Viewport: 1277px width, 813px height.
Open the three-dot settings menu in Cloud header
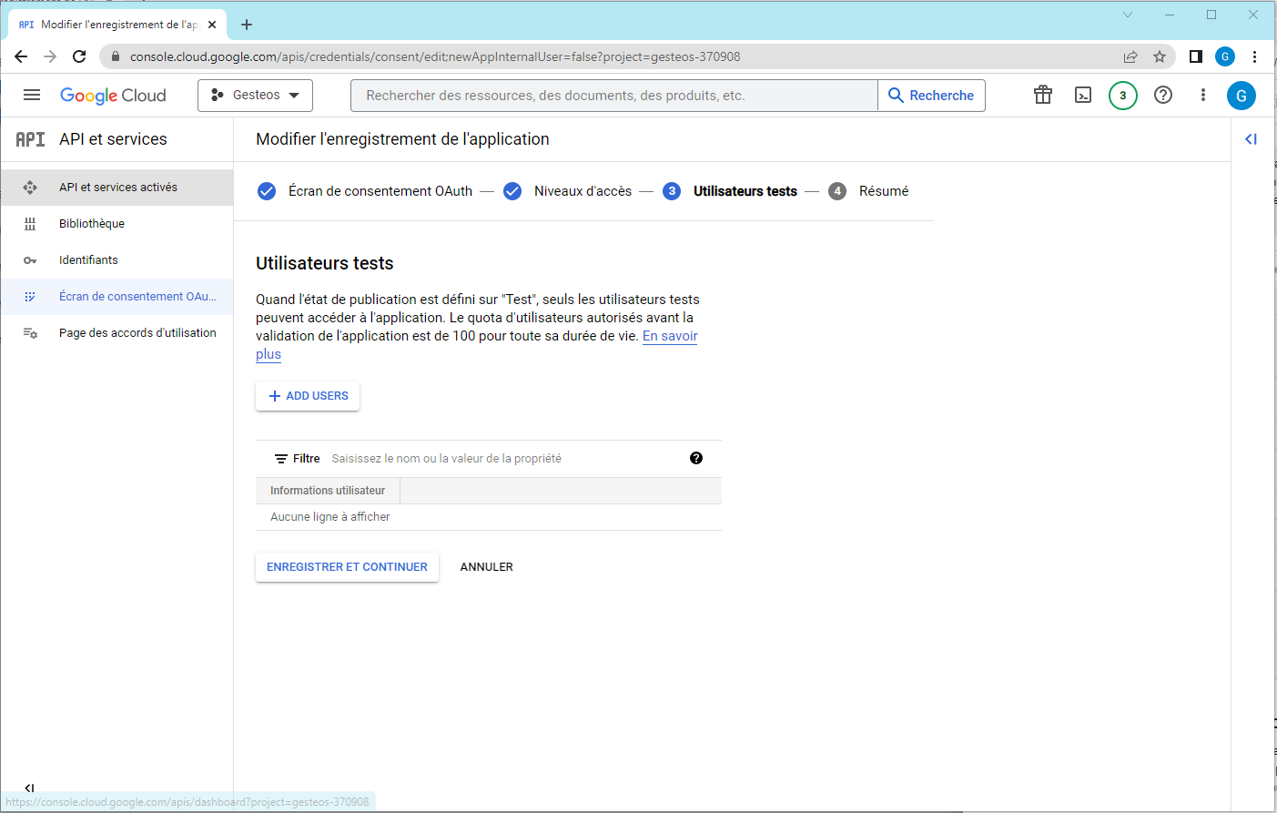(x=1203, y=96)
